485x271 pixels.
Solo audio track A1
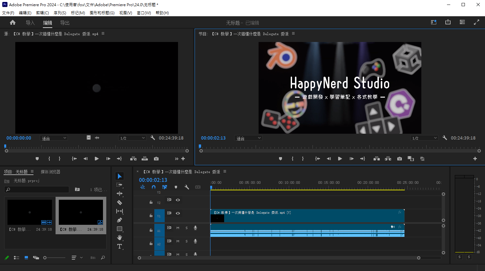point(186,228)
